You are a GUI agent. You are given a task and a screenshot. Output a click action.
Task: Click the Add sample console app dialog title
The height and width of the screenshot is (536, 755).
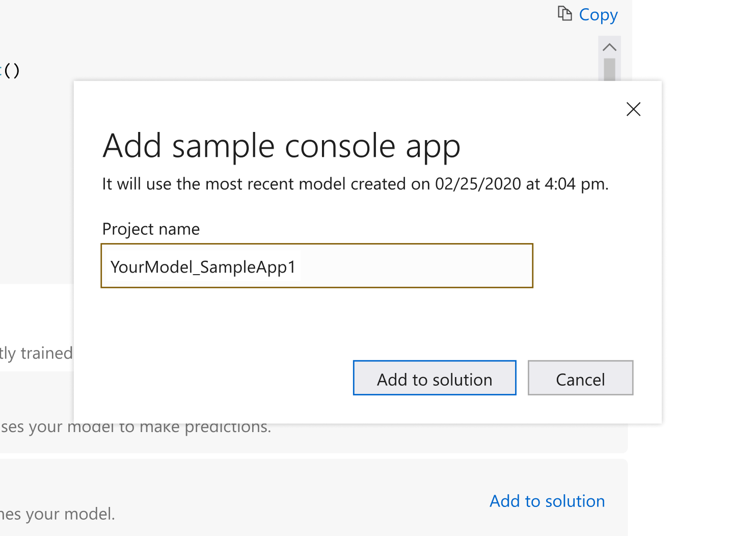click(x=281, y=146)
